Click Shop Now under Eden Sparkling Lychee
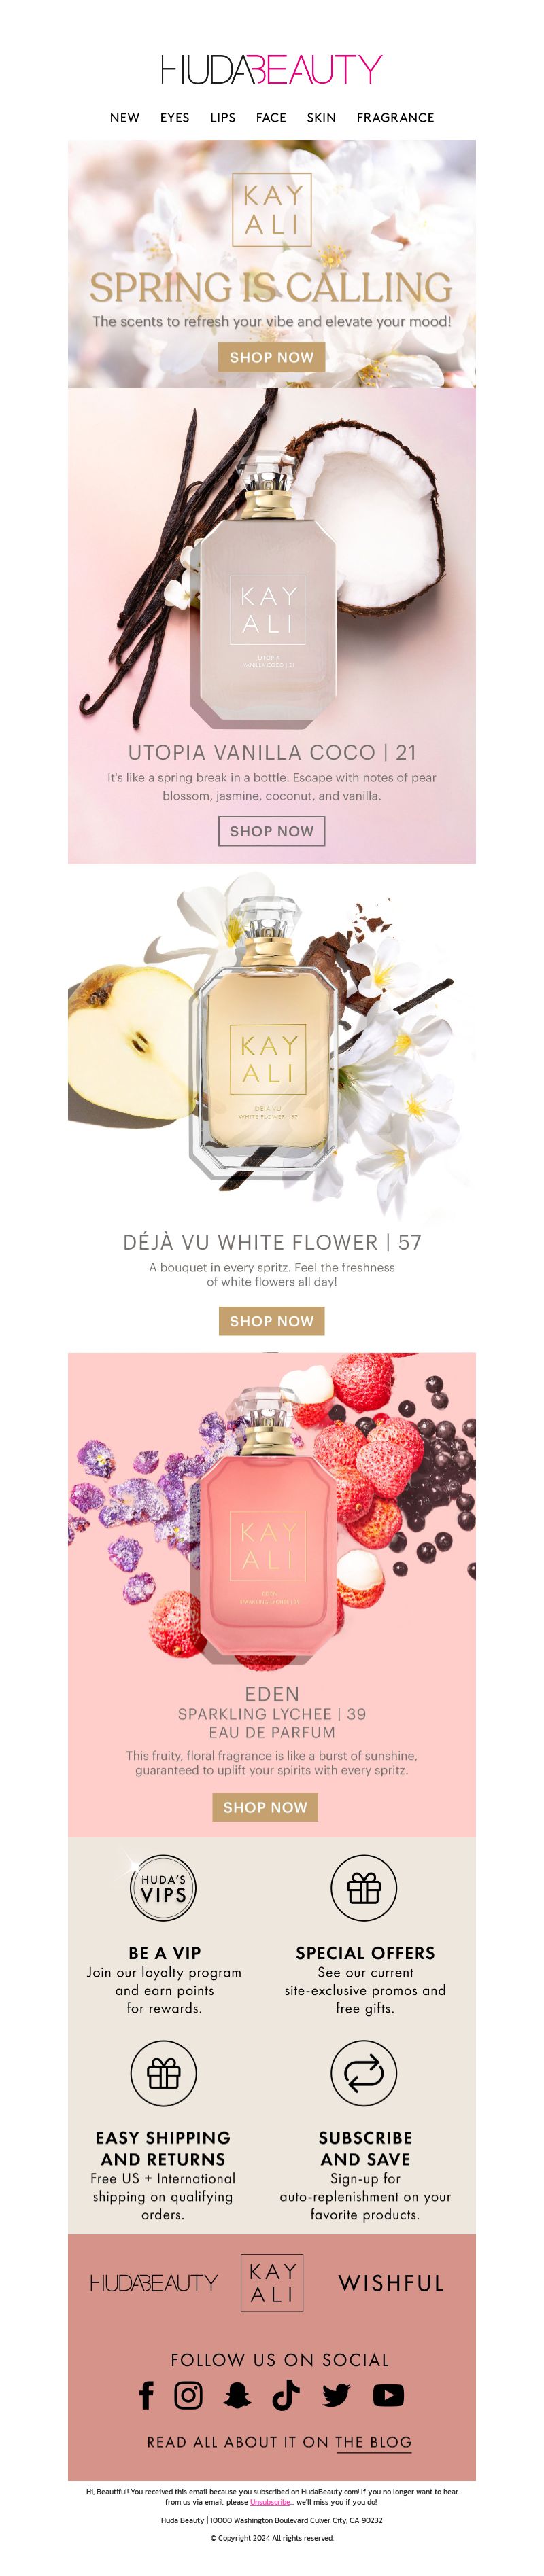Screen dimensions: 544x2576 click(265, 1807)
